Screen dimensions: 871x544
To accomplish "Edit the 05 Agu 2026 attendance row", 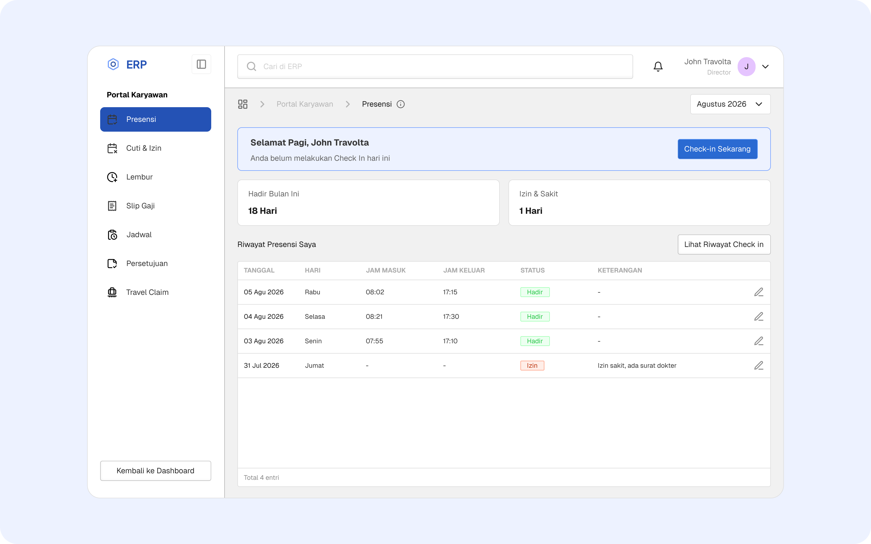I will click(x=759, y=292).
